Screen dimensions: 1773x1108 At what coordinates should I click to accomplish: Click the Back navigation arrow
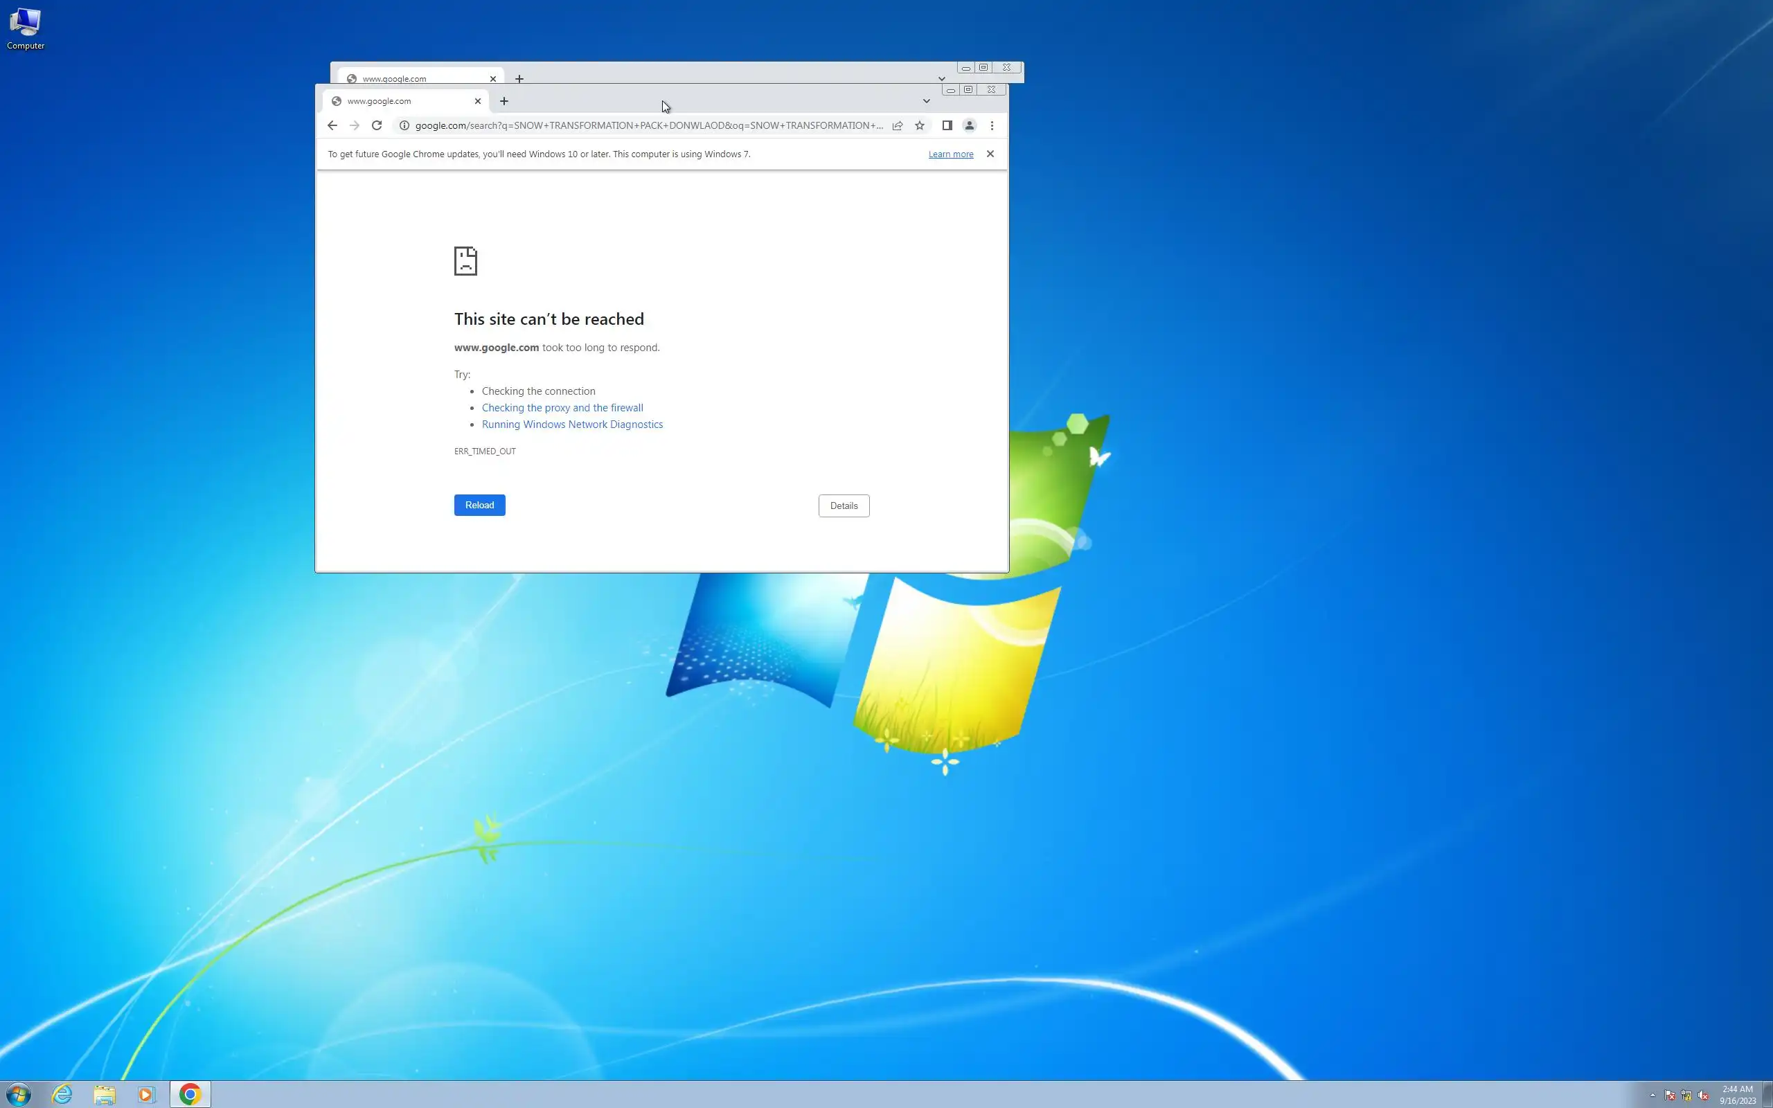(x=332, y=125)
